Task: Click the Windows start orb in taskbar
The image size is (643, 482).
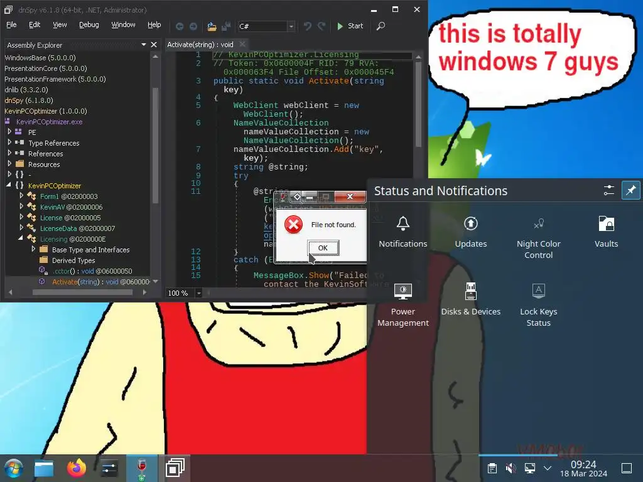Action: point(14,468)
